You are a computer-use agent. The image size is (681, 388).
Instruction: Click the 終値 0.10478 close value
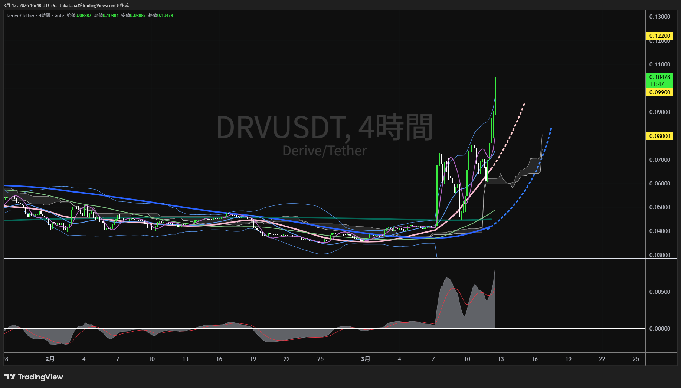pyautogui.click(x=161, y=16)
